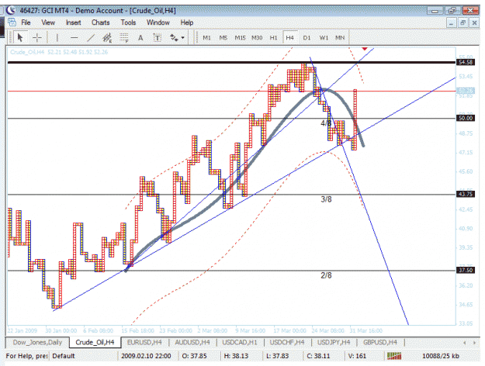
Task: Open the File menu
Action: 26,22
